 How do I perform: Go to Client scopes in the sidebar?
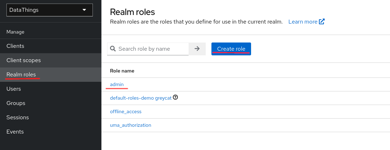click(x=51, y=60)
